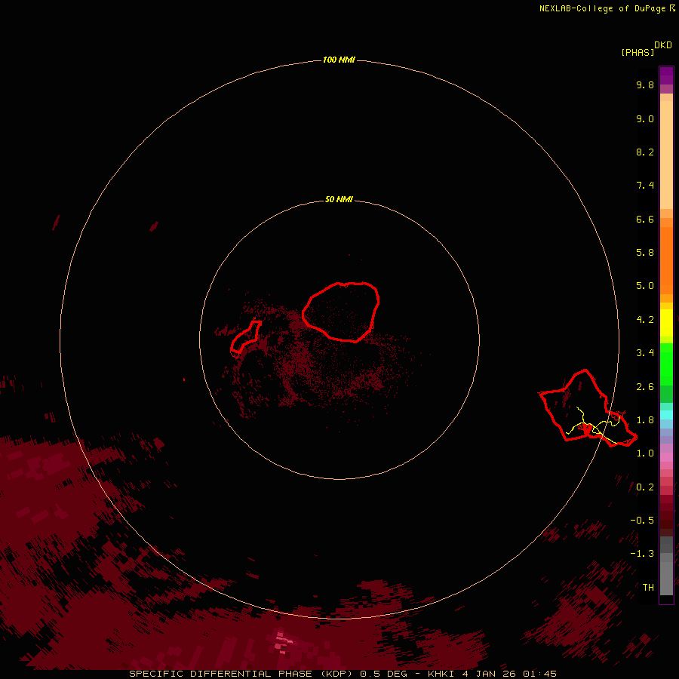Click the [PHAS] units label
Screen dimensions: 679x679
[x=638, y=53]
